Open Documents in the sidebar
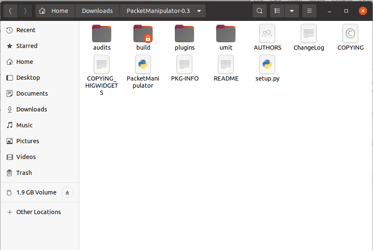Screen dimensions: 373x250 point(40,93)
